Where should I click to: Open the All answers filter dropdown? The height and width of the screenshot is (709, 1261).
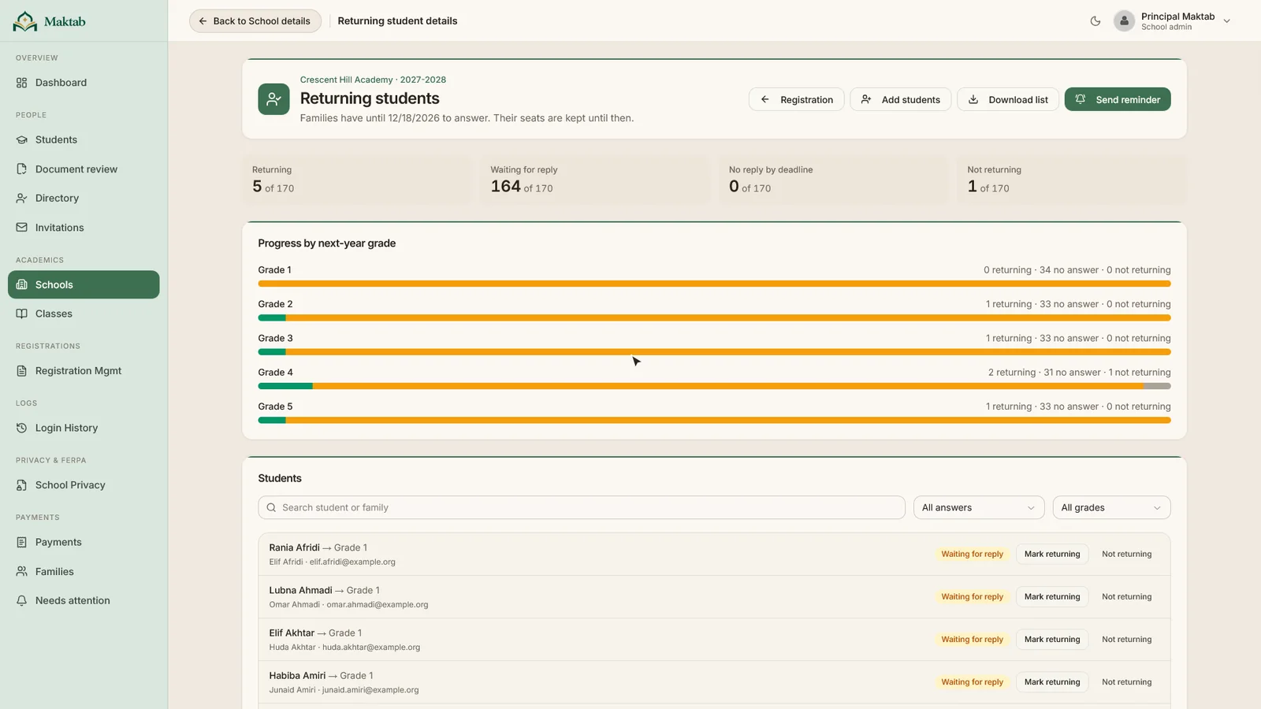979,508
